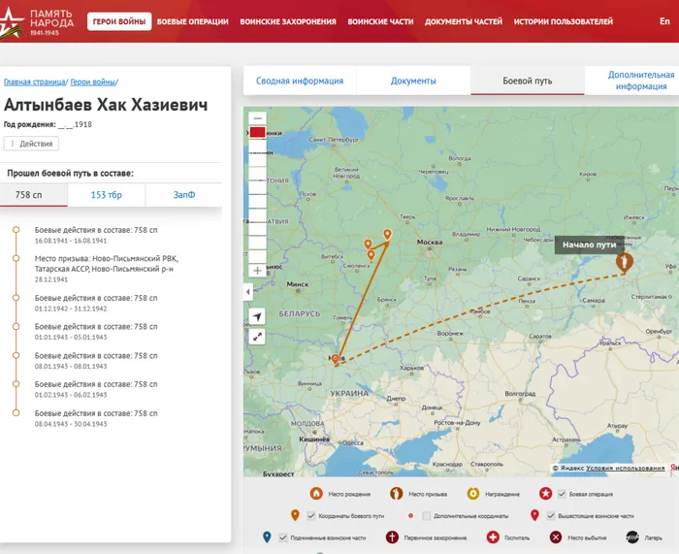Collapse the map side panel arrow
This screenshot has width=679, height=554.
[x=247, y=291]
